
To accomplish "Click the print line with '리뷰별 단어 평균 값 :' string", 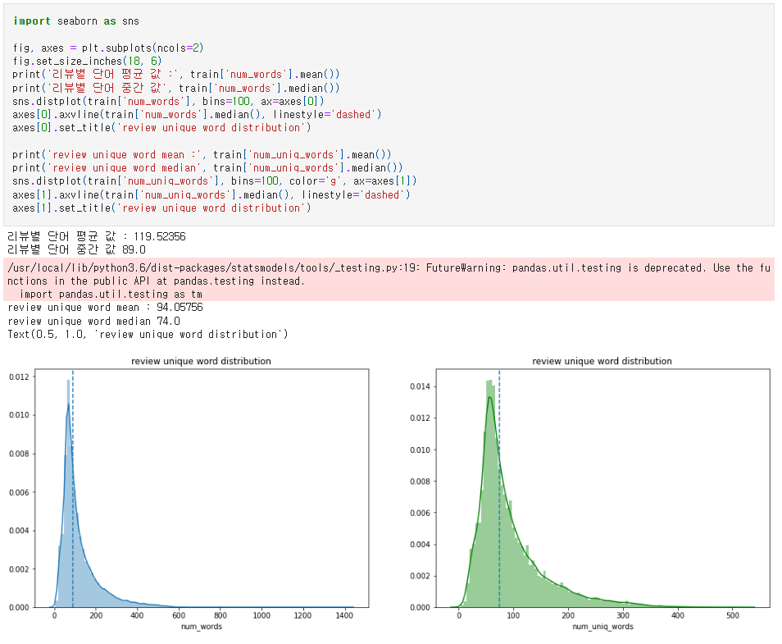I will [x=176, y=75].
